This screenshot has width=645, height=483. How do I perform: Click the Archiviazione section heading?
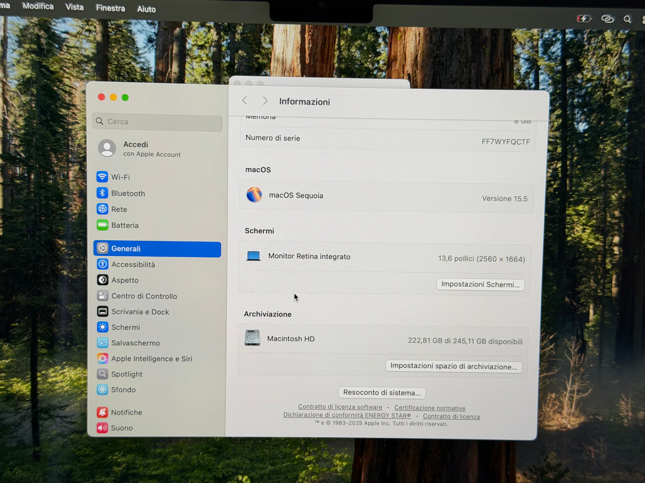pos(267,314)
